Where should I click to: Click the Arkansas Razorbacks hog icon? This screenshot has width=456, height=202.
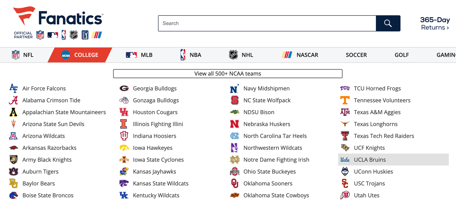pyautogui.click(x=13, y=148)
